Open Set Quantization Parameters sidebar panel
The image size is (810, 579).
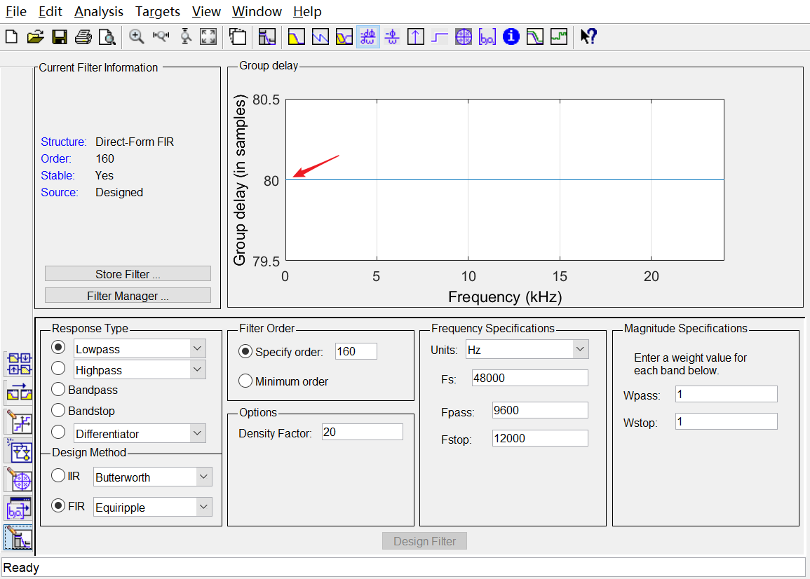[x=19, y=422]
